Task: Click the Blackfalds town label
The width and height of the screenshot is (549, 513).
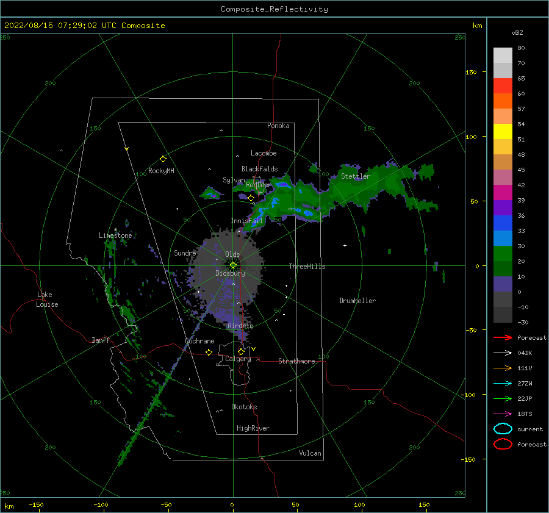Action: (259, 169)
